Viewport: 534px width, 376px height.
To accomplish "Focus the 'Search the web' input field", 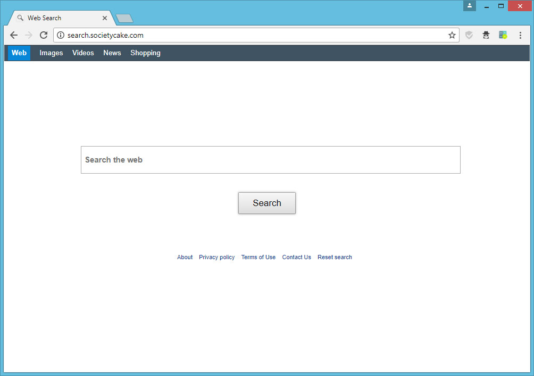I will pyautogui.click(x=270, y=160).
